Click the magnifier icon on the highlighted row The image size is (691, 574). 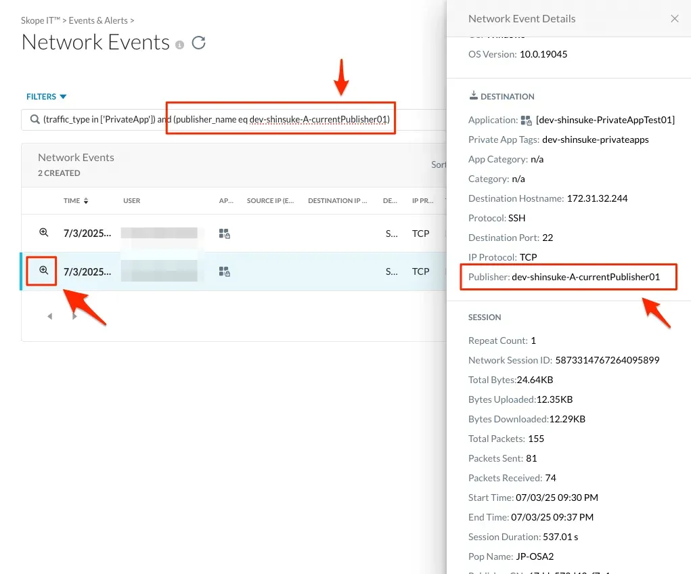click(43, 271)
